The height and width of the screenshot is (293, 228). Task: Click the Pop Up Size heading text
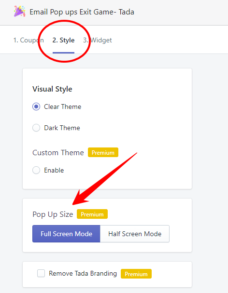pos(53,214)
